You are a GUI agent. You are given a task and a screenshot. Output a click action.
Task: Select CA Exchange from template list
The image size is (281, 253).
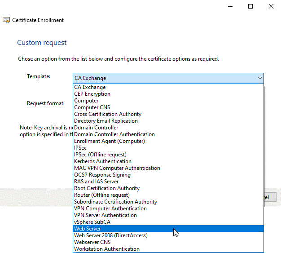[x=90, y=87]
